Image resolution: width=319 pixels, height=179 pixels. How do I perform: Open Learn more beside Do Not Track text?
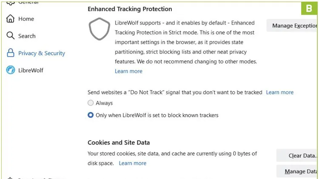(x=280, y=92)
